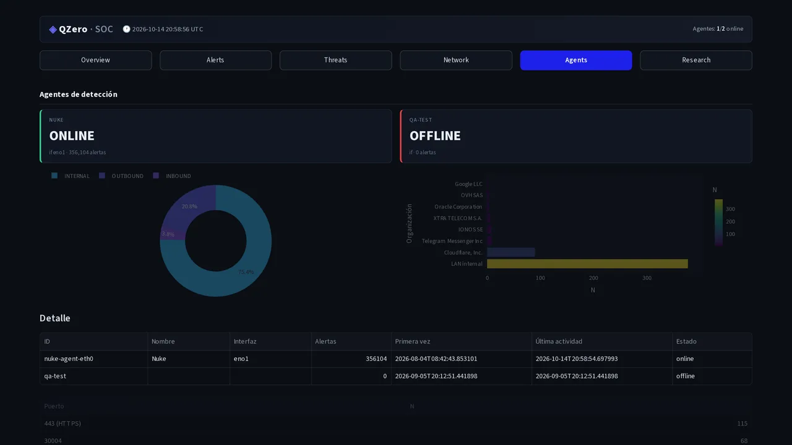
Task: Click the Interfaz column header
Action: tap(270, 341)
